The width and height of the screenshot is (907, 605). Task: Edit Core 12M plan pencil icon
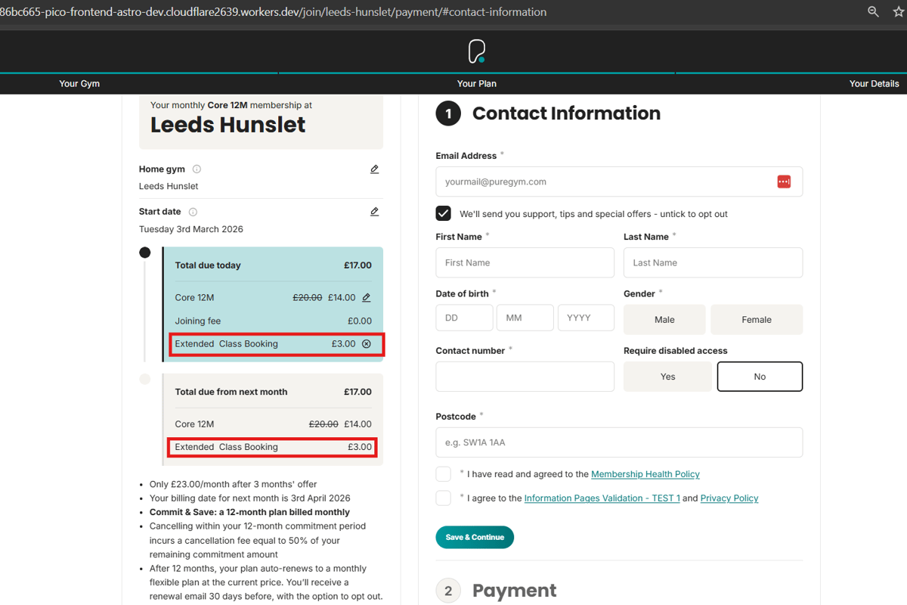367,297
